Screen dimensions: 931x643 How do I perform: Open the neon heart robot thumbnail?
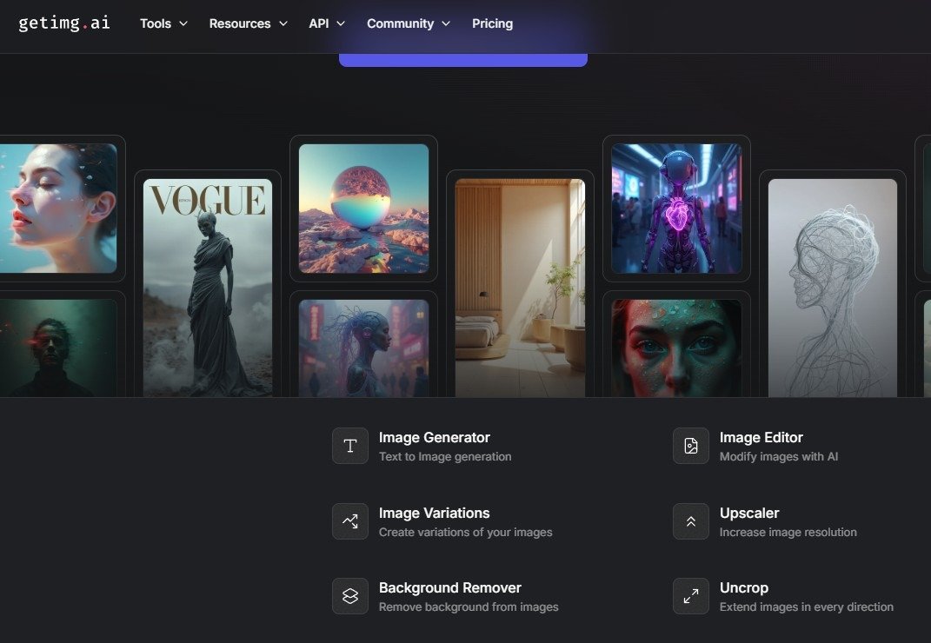coord(676,209)
